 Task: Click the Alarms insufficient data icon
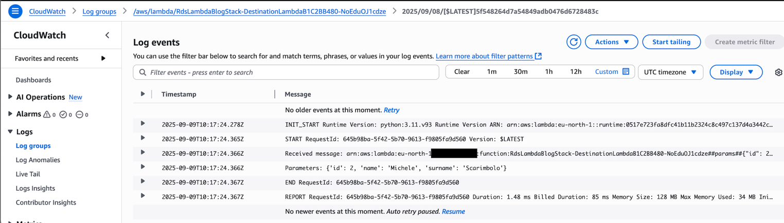(x=79, y=115)
